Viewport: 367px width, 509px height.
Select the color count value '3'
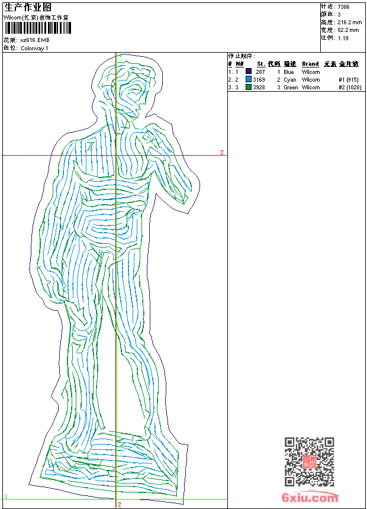(339, 15)
